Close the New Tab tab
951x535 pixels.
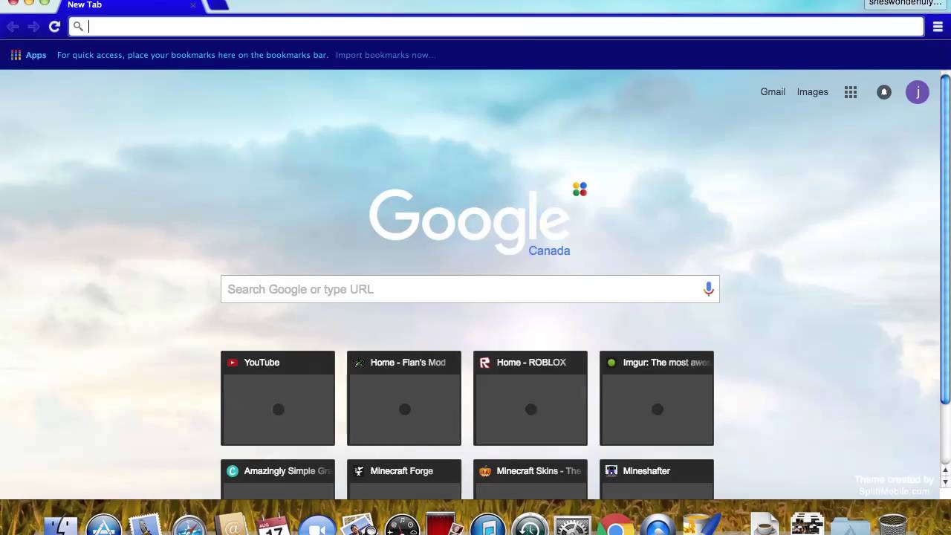pyautogui.click(x=193, y=5)
